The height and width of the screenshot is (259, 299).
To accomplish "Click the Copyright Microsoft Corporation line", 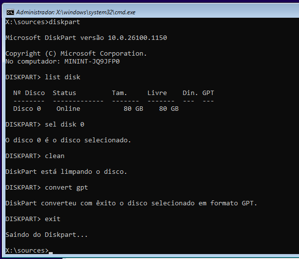I will click(76, 54).
